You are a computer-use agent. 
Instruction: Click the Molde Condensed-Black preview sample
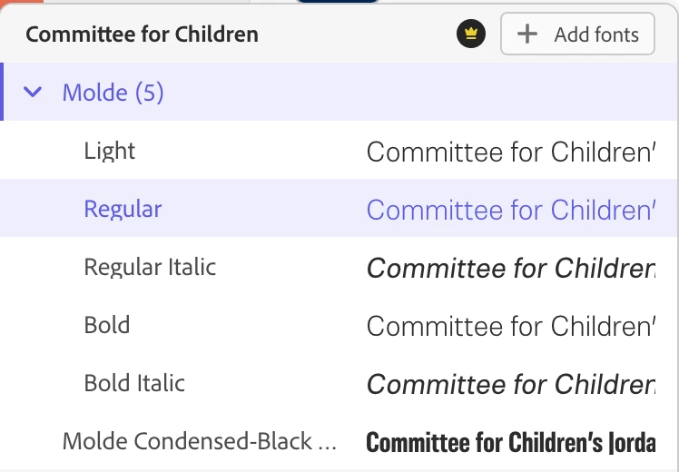pos(510,443)
